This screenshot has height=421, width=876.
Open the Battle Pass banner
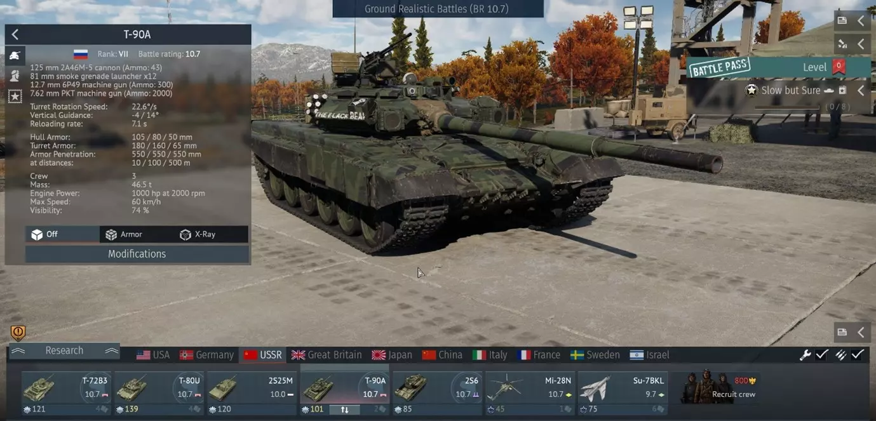pyautogui.click(x=778, y=67)
